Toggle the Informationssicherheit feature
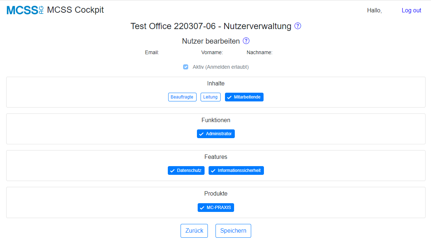Image resolution: width=431 pixels, height=241 pixels. [236, 170]
